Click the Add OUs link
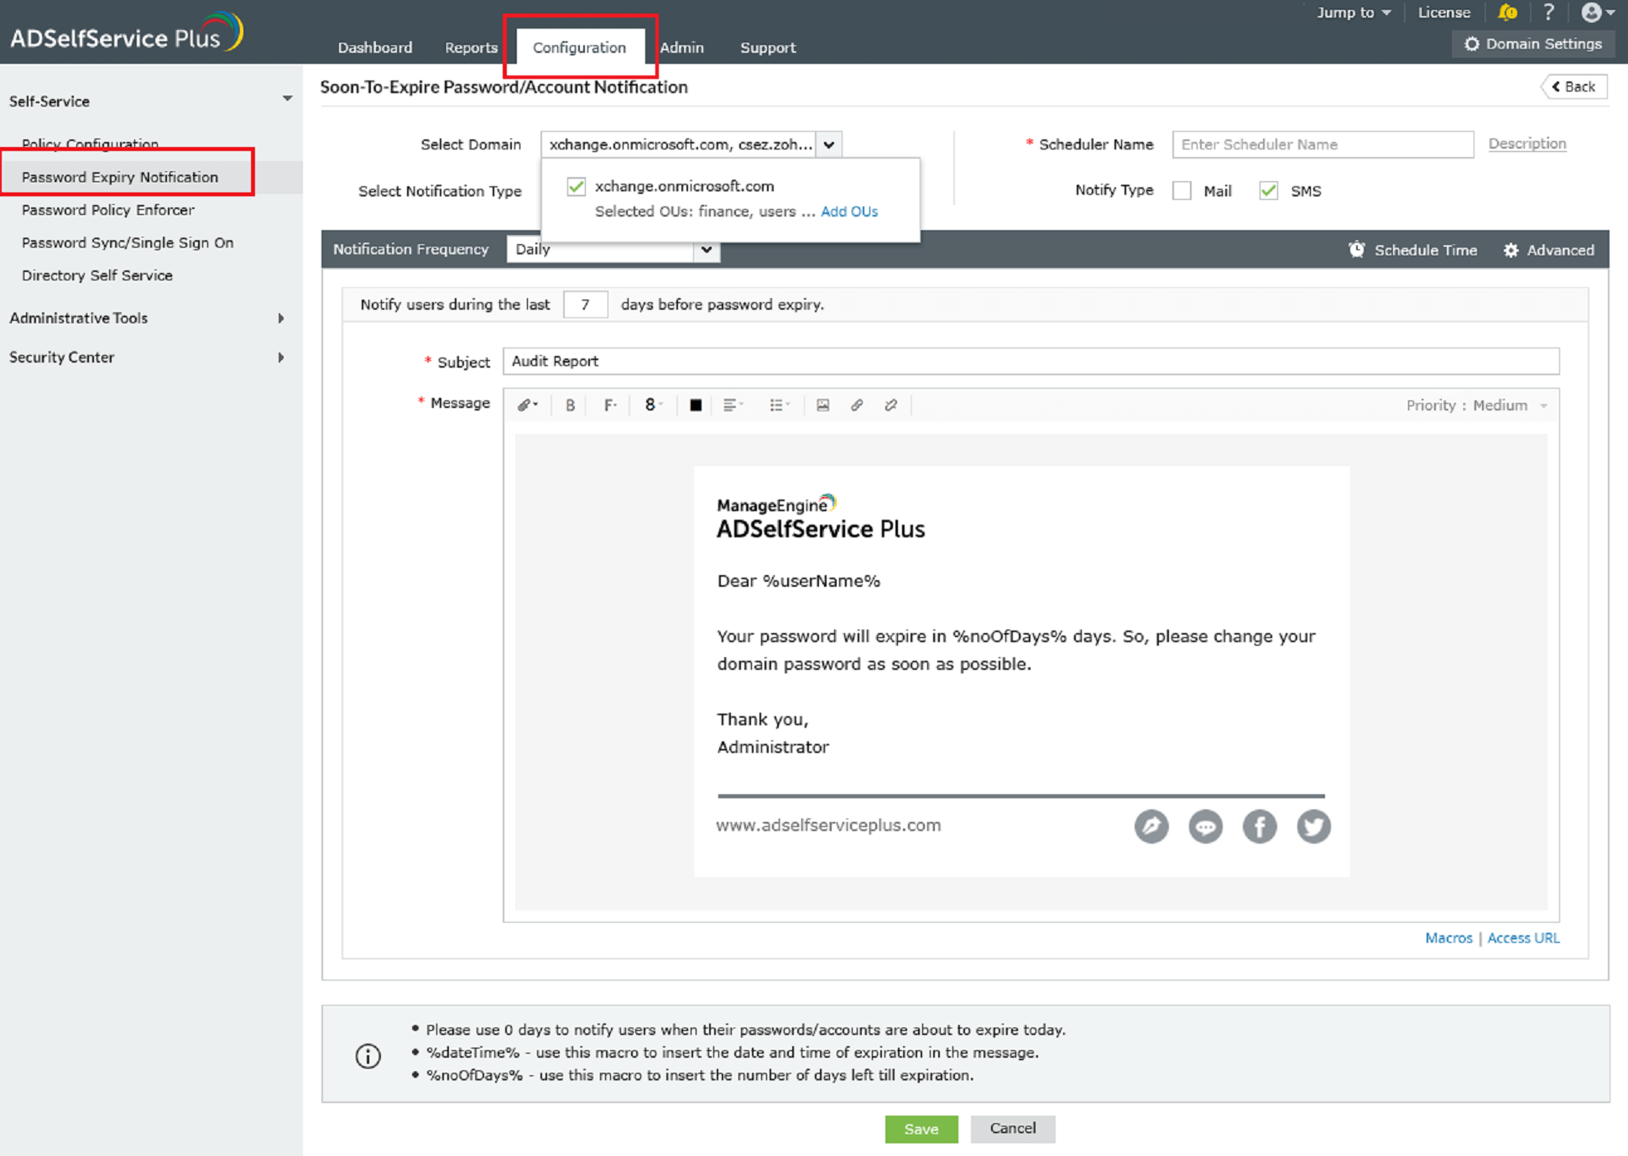Screen dimensions: 1628x1156 848,212
